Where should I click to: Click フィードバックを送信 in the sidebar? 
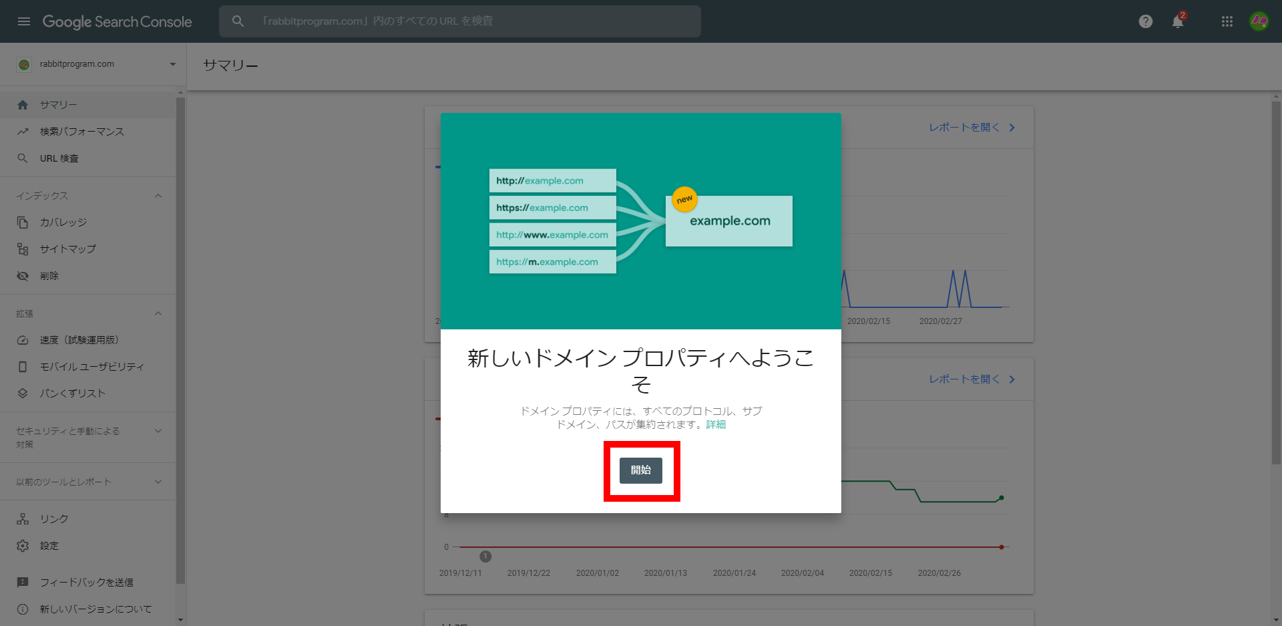coord(87,583)
